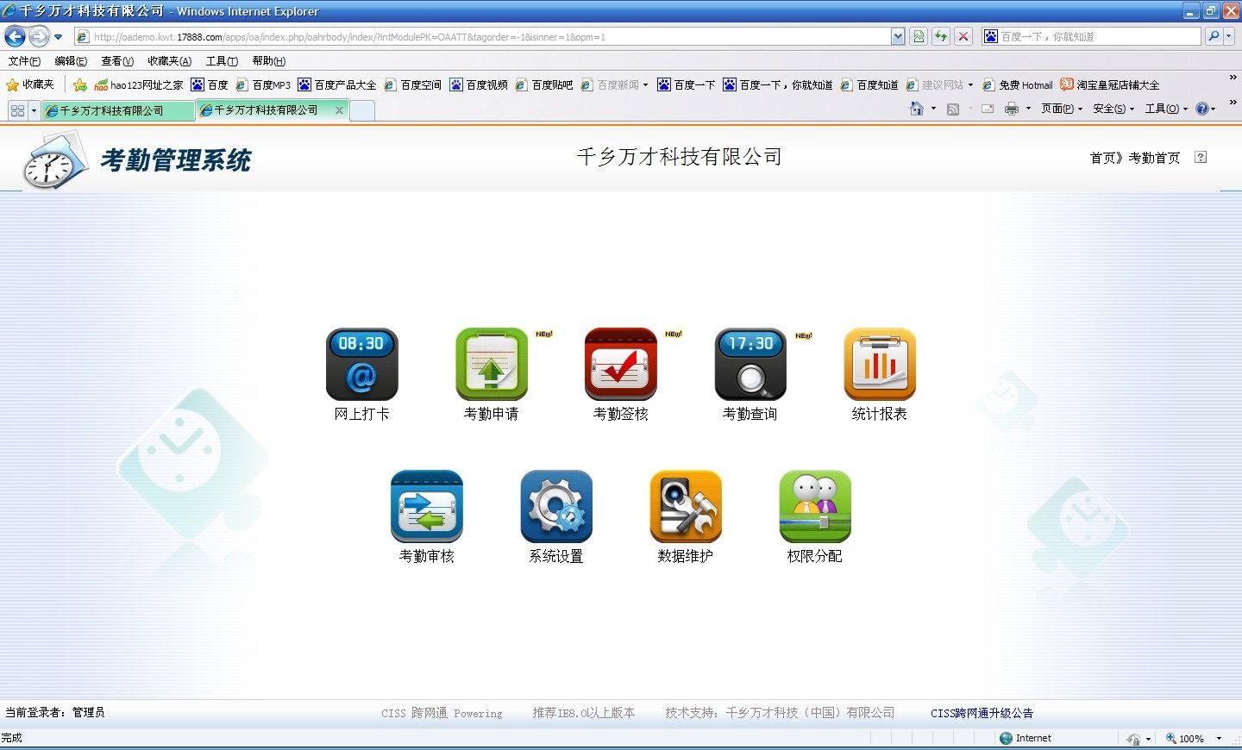Click the 首页 breadcrumb link
Screen dimensions: 1242x750
point(1102,158)
